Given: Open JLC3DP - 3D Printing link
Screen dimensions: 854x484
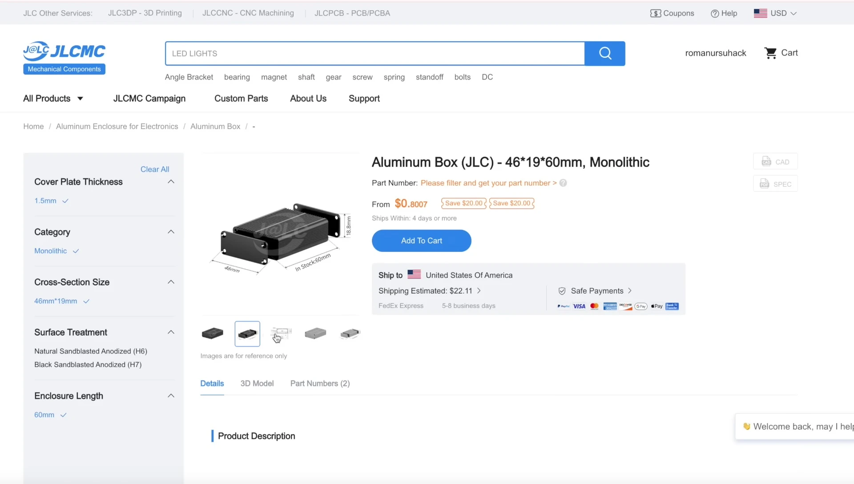Looking at the screenshot, I should point(145,13).
